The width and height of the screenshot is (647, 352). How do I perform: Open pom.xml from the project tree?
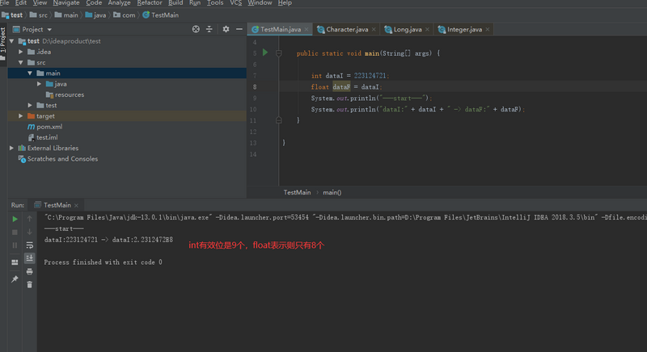49,127
